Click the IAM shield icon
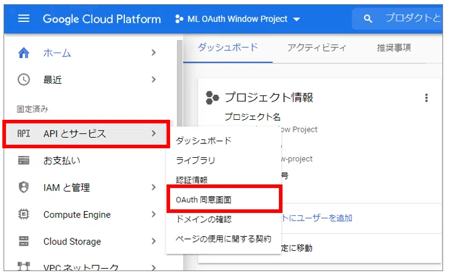Screen dimensions: 449x277 pos(23,187)
